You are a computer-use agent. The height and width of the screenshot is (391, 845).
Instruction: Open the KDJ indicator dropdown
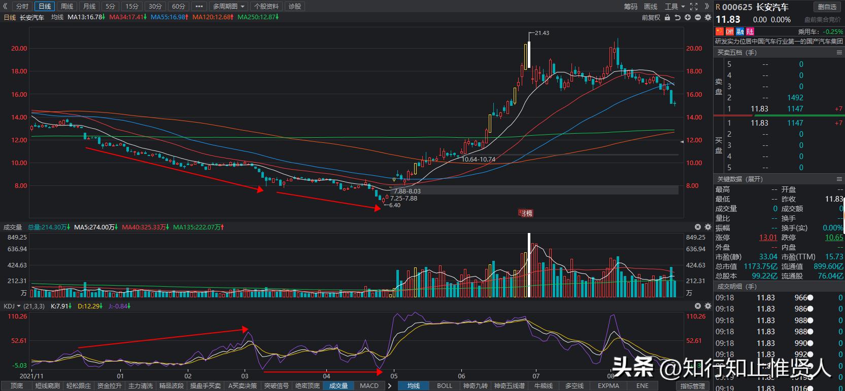pyautogui.click(x=12, y=306)
